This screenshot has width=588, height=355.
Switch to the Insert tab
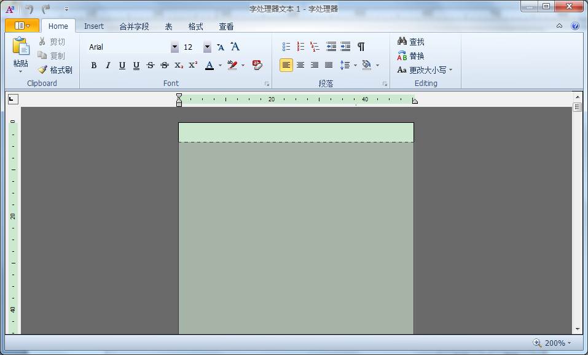click(94, 26)
